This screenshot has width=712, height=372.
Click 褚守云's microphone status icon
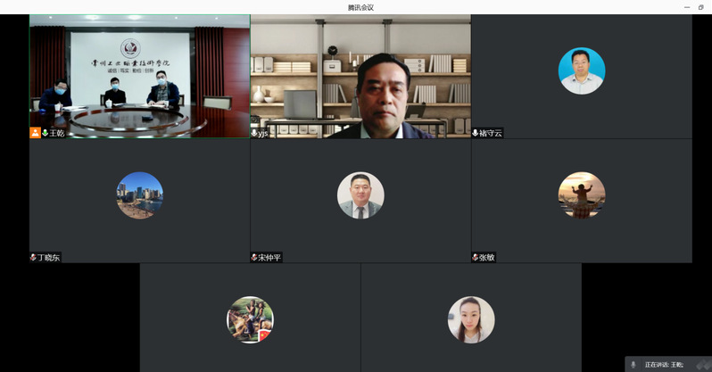[x=476, y=133]
